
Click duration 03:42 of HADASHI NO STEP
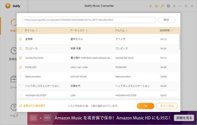tap(163, 95)
